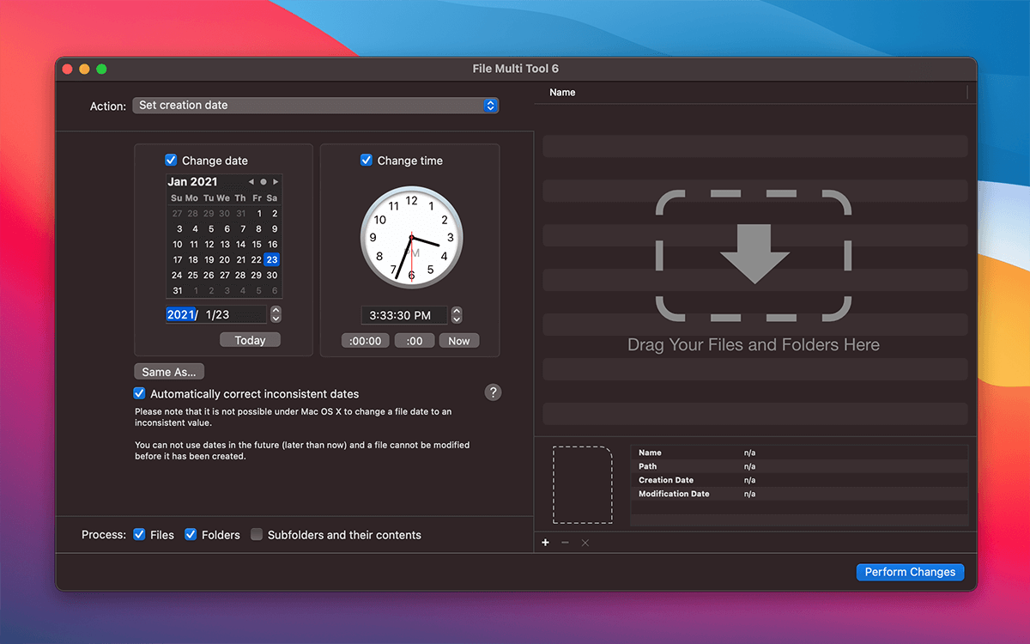Click the file drop zone arrow icon
The height and width of the screenshot is (644, 1030).
(754, 254)
